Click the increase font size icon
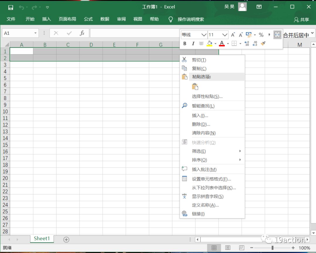The height and width of the screenshot is (253, 316). (x=233, y=35)
